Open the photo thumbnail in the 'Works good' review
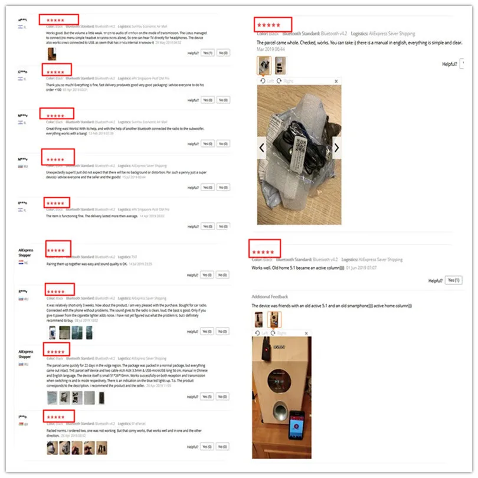Image resolution: width=478 pixels, height=478 pixels. [52, 54]
